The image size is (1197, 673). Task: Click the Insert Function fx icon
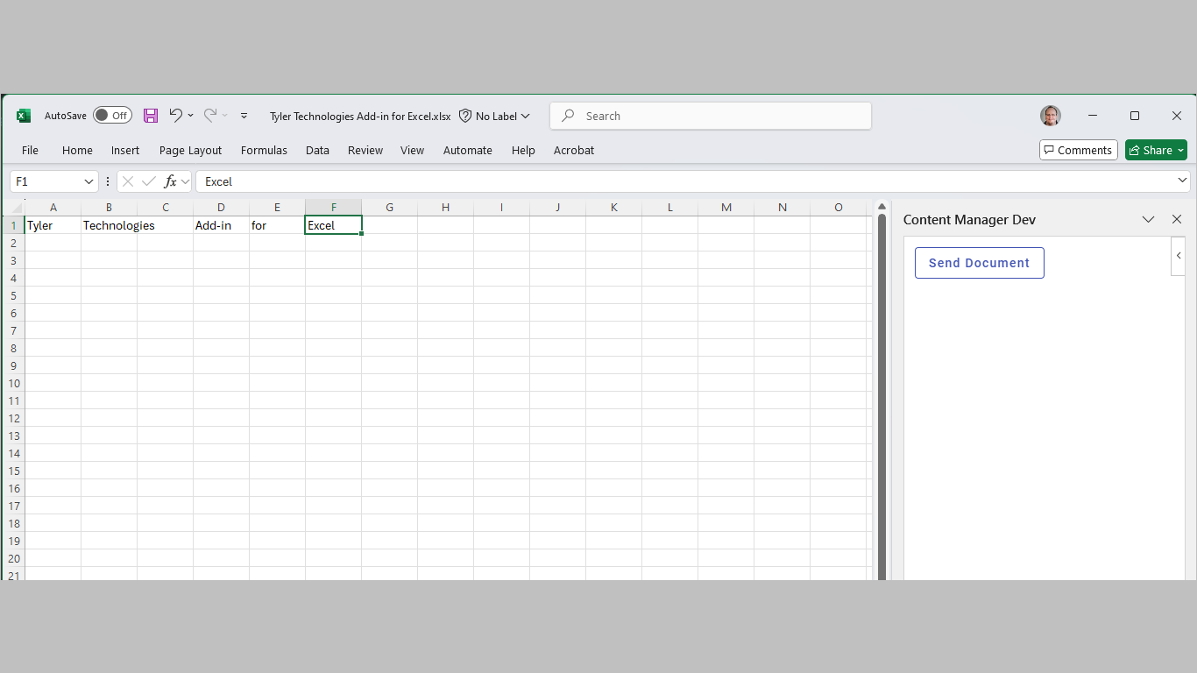coord(171,181)
